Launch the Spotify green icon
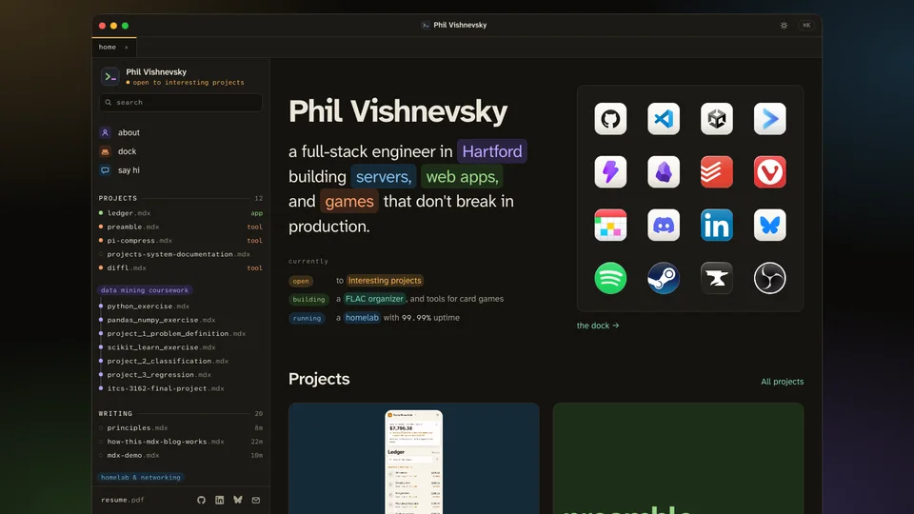Screen dimensions: 914x514 610,278
